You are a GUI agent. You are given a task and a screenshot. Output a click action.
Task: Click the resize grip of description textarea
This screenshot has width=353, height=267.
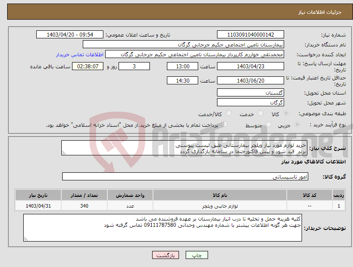pyautogui.click(x=64, y=153)
